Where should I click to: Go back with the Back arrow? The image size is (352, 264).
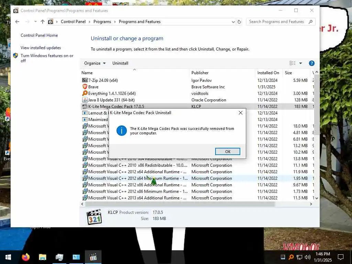[17, 22]
